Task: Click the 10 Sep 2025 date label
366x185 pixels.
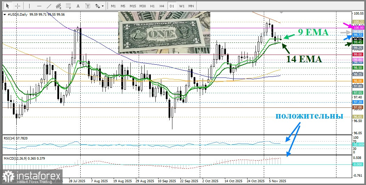Action: pyautogui.click(x=166, y=181)
